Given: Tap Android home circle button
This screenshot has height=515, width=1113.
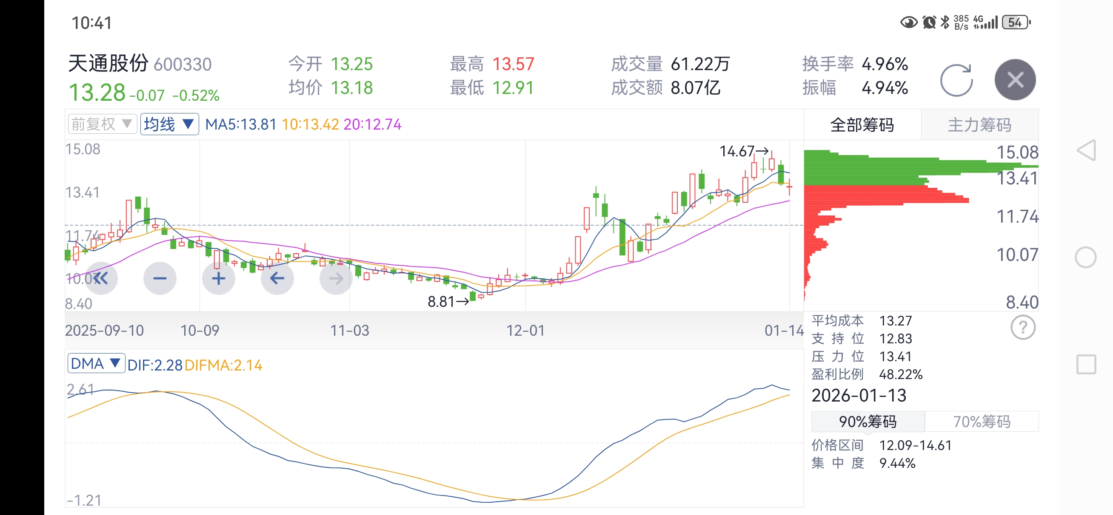Looking at the screenshot, I should point(1085,258).
